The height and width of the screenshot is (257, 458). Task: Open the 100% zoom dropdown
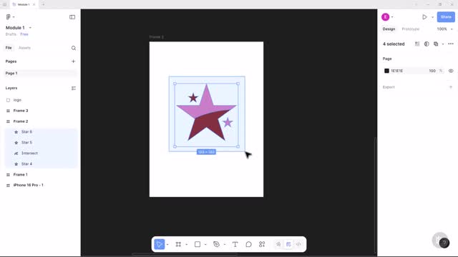[x=445, y=29]
